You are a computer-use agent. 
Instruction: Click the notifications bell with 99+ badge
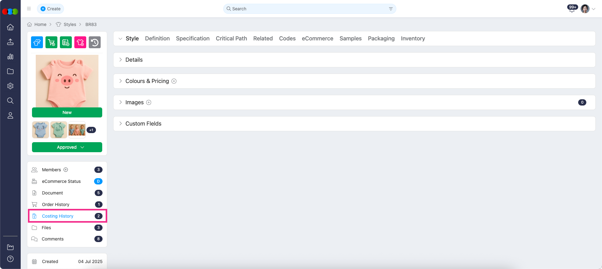572,9
